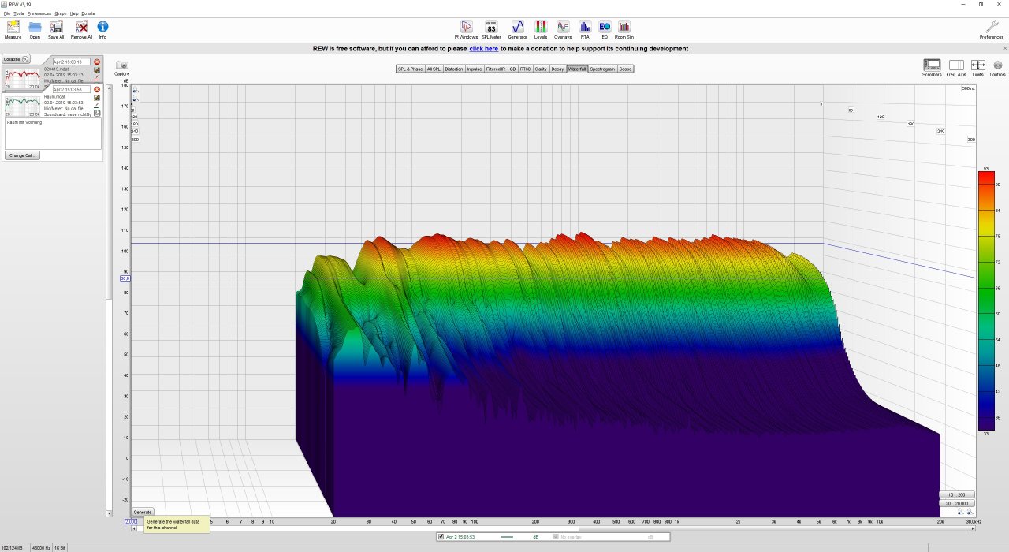Click the horizontal frequency axis scrollbar
The height and width of the screenshot is (552, 1009).
(553, 528)
